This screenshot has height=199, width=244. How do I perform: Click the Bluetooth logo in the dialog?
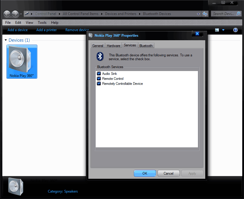[100, 56]
